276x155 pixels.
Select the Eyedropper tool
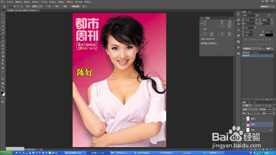coord(3,34)
